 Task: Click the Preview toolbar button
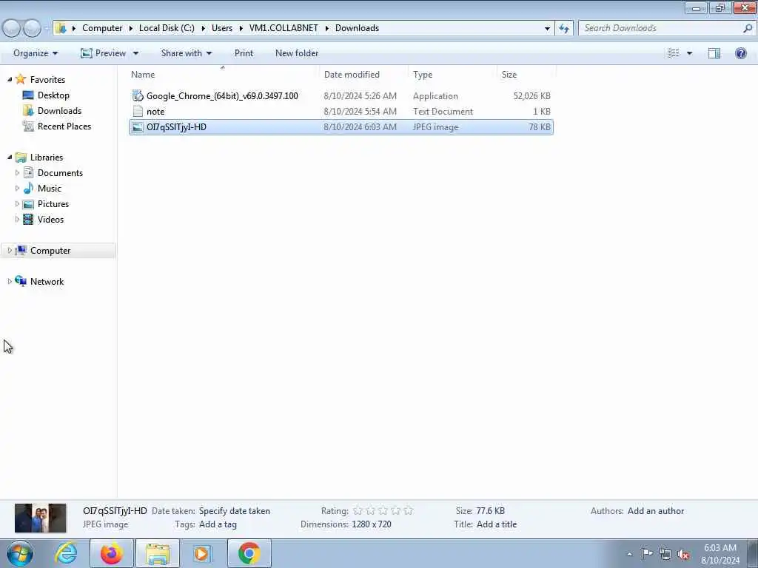click(104, 53)
